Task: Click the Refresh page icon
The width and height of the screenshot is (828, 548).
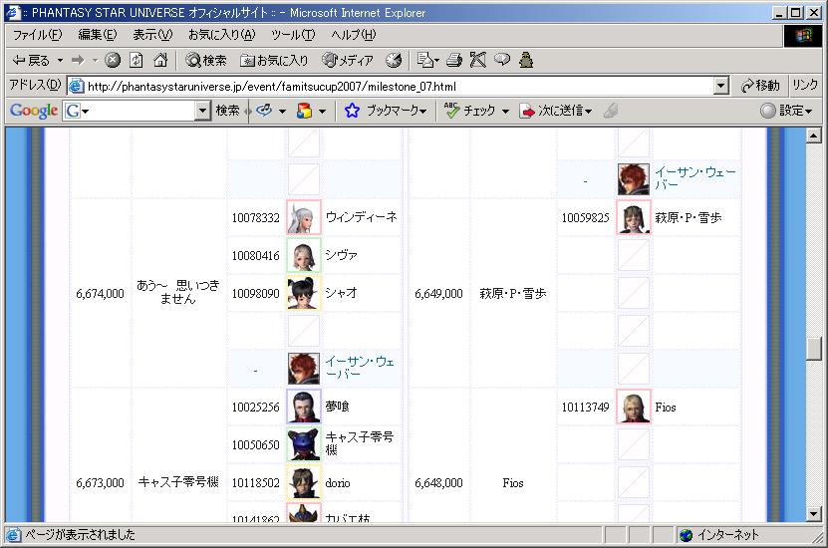Action: tap(137, 61)
